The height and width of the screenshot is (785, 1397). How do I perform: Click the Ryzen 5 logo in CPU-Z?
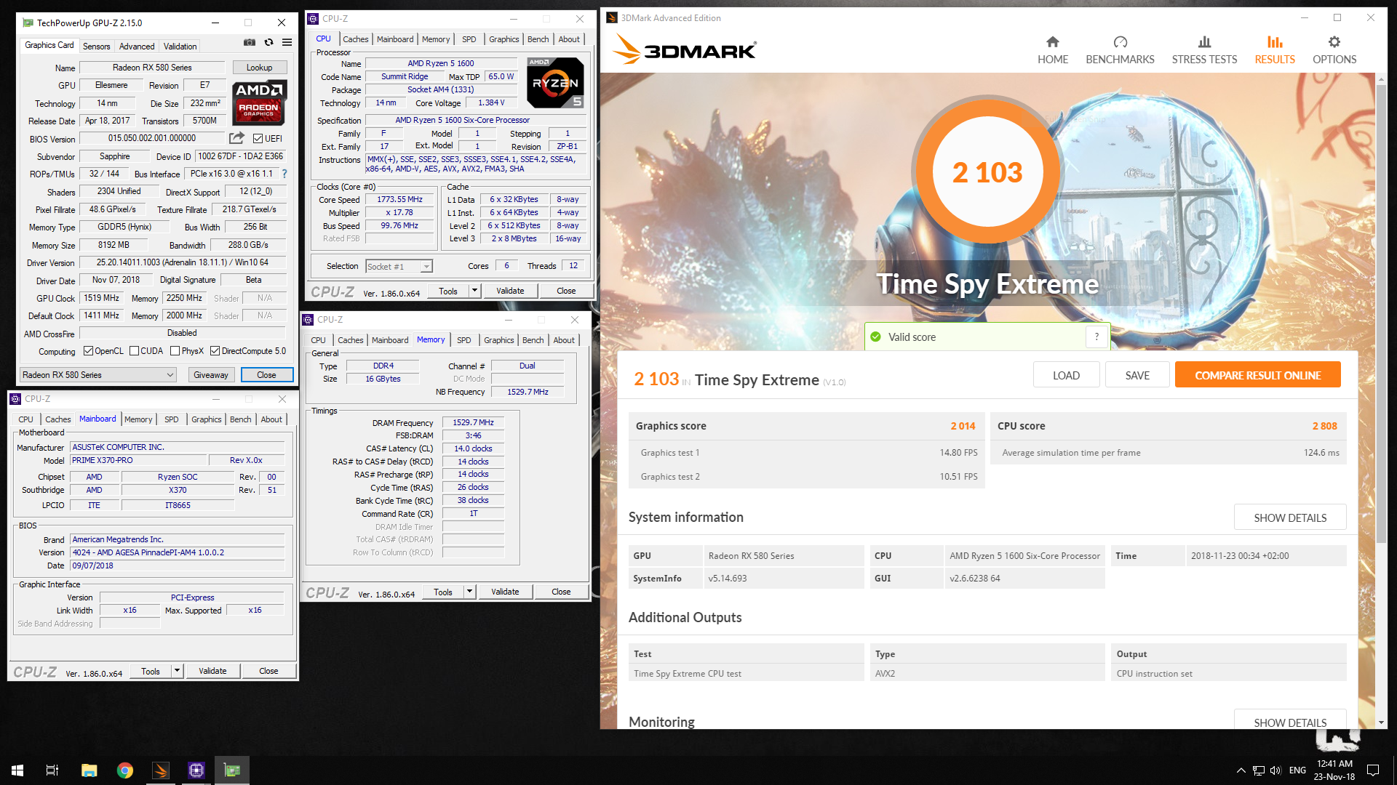555,83
